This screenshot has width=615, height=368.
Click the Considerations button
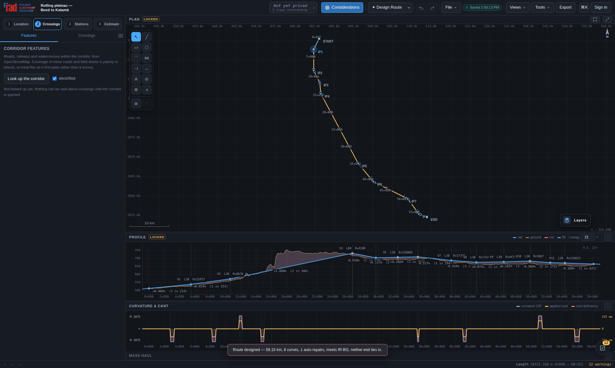tap(342, 8)
